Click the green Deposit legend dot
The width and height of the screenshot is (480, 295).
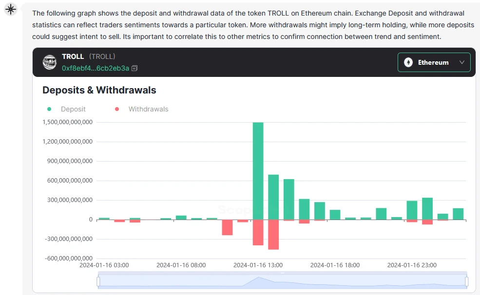(x=49, y=109)
